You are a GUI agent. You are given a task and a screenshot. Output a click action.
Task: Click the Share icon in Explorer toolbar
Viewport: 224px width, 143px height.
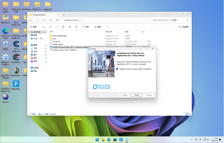[x=70, y=27]
